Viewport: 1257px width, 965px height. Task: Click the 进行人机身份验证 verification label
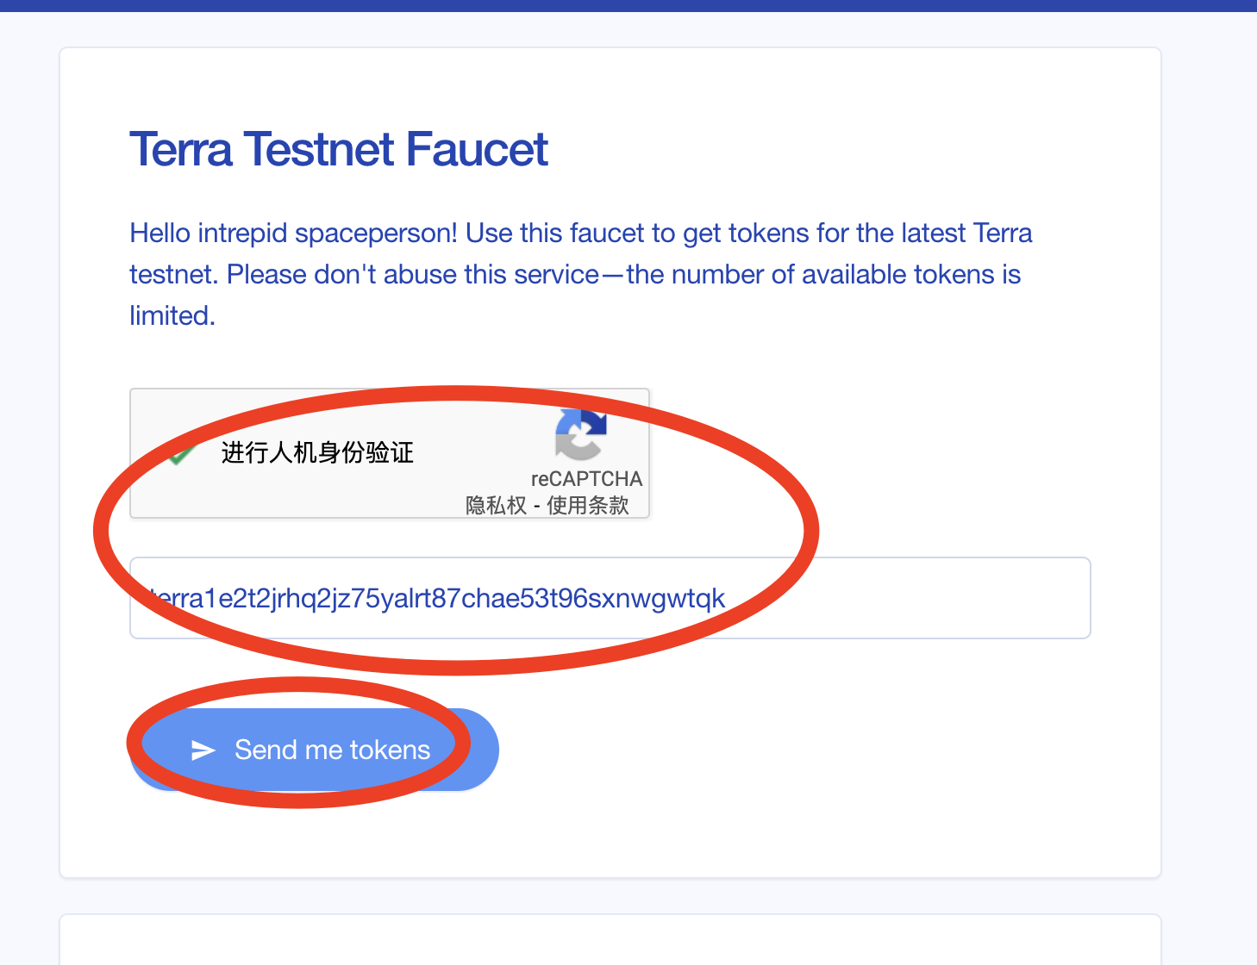coord(317,452)
